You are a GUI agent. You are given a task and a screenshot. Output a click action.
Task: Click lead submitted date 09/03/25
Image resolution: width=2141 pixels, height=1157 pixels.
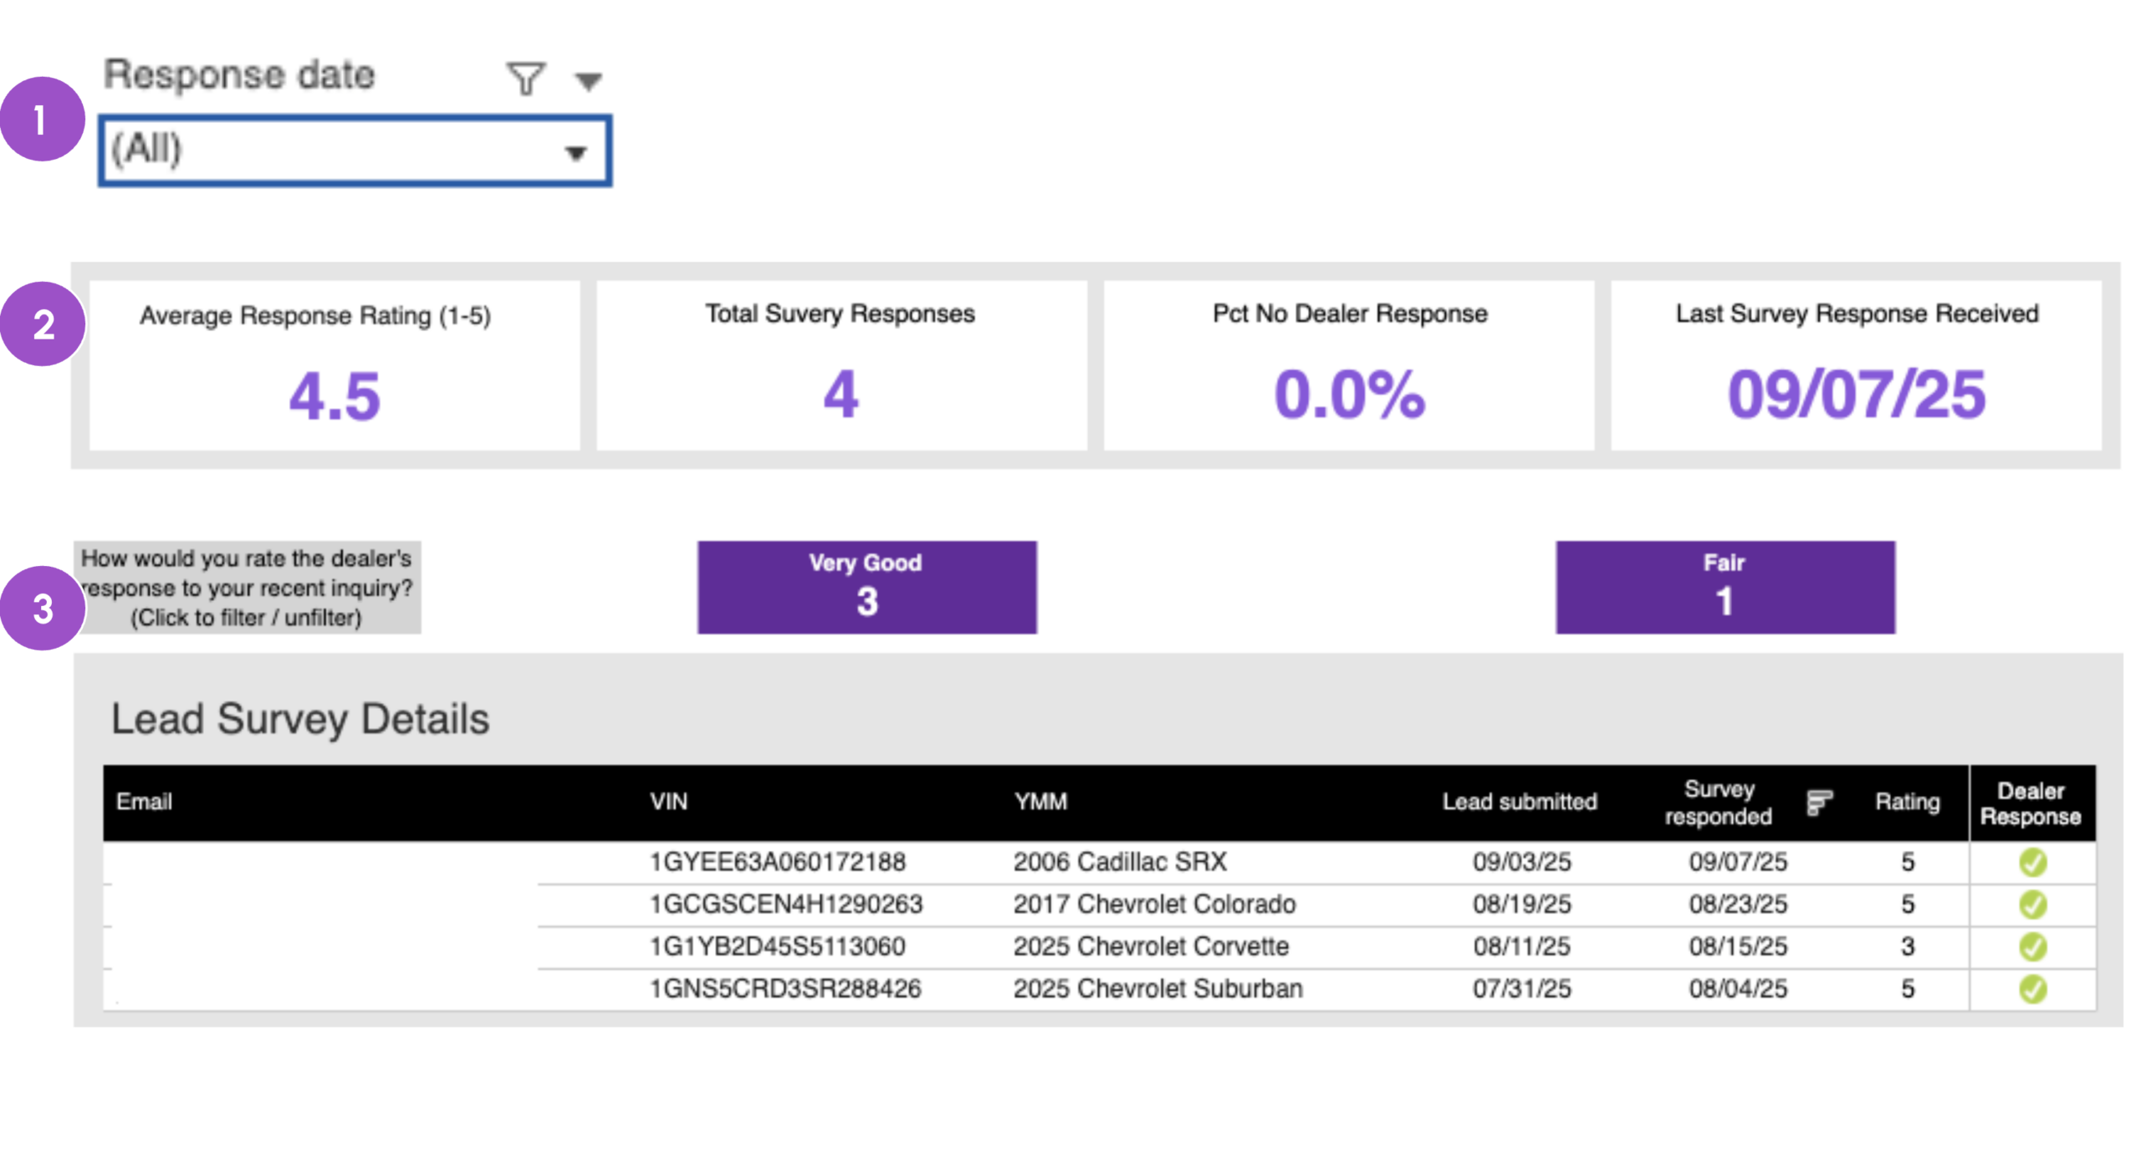point(1521,862)
